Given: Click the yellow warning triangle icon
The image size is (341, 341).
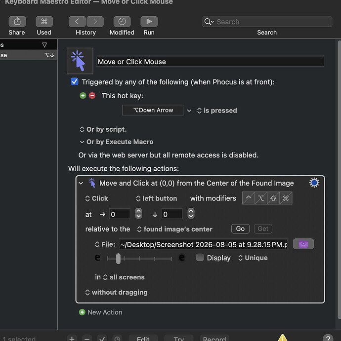Looking at the screenshot, I should point(283,338).
